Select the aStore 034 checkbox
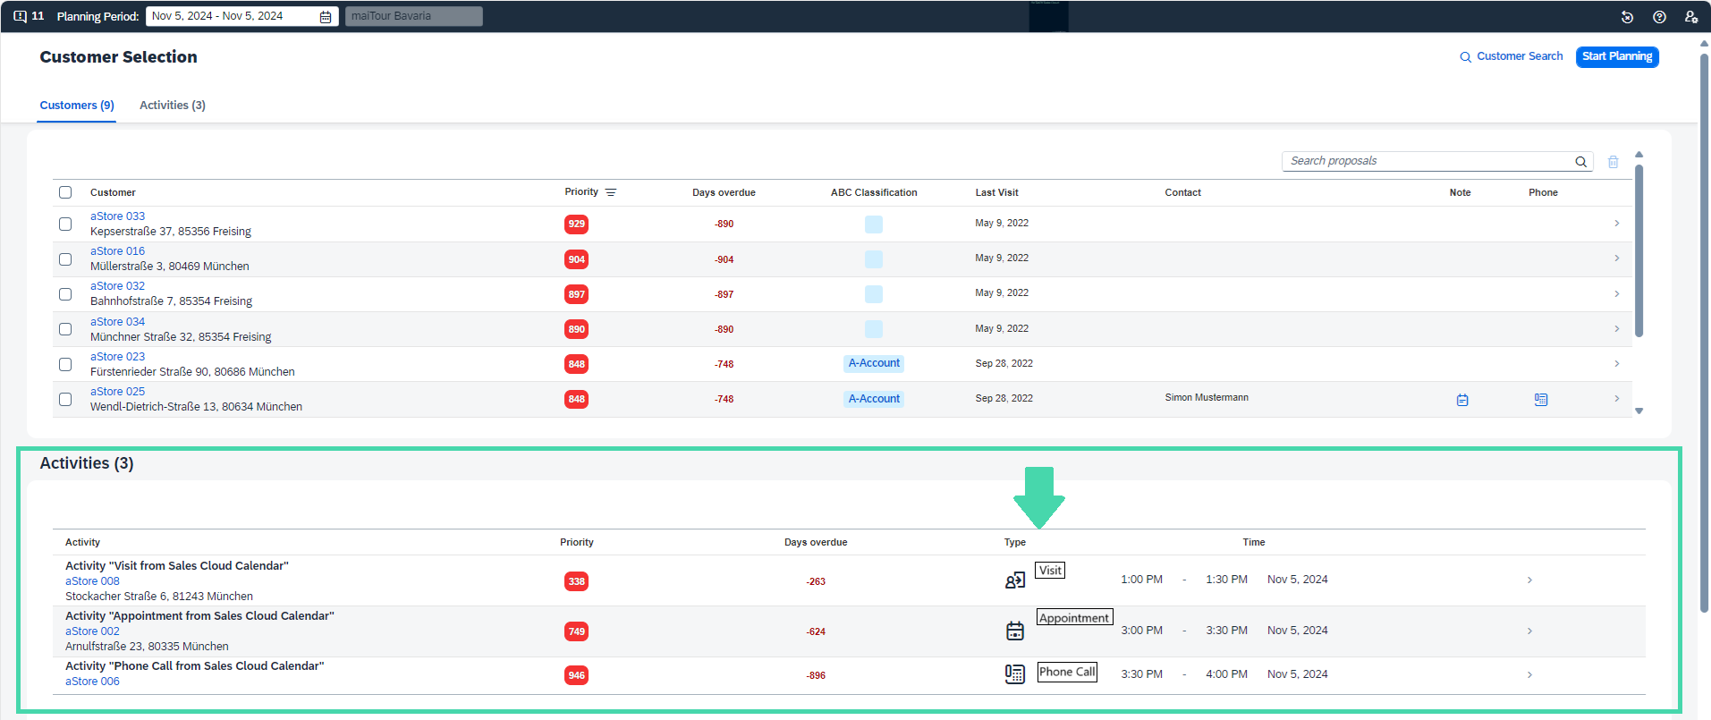This screenshot has height=720, width=1711. [x=65, y=329]
